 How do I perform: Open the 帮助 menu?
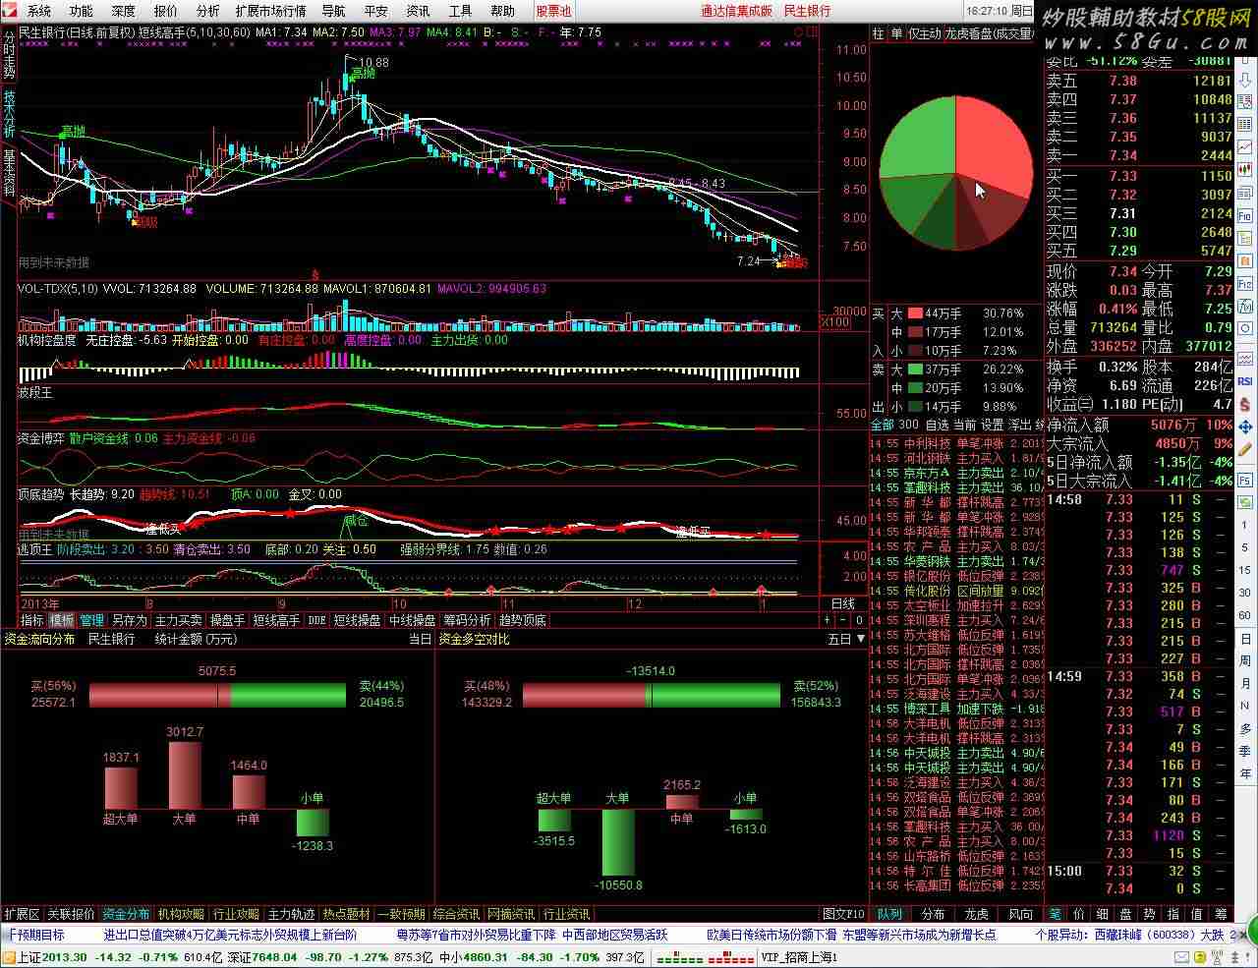(x=502, y=11)
